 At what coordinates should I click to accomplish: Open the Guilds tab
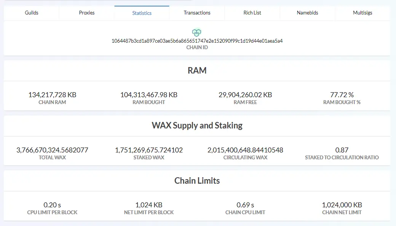[32, 13]
